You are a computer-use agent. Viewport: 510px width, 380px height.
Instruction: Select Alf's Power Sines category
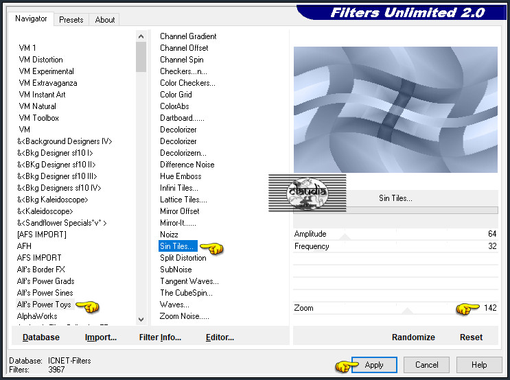(x=45, y=293)
